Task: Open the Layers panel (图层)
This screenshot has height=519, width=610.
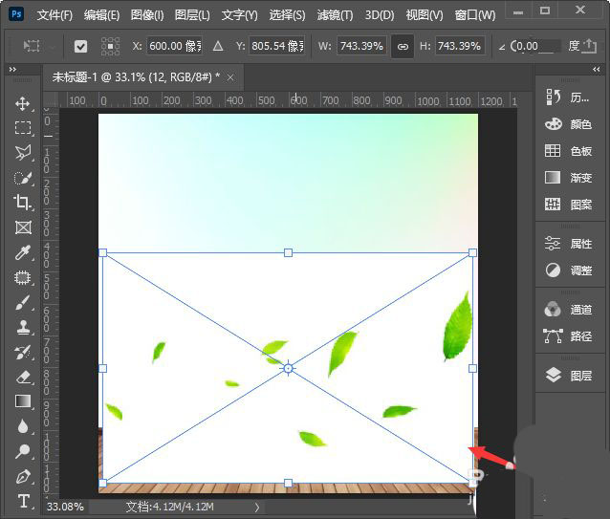Action: [568, 376]
